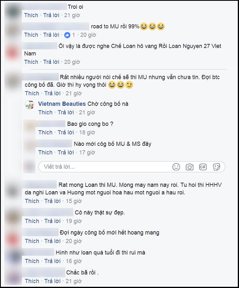Focus the 'Viết trả lời...' reply field
This screenshot has width=239, height=288.
[x=132, y=167]
